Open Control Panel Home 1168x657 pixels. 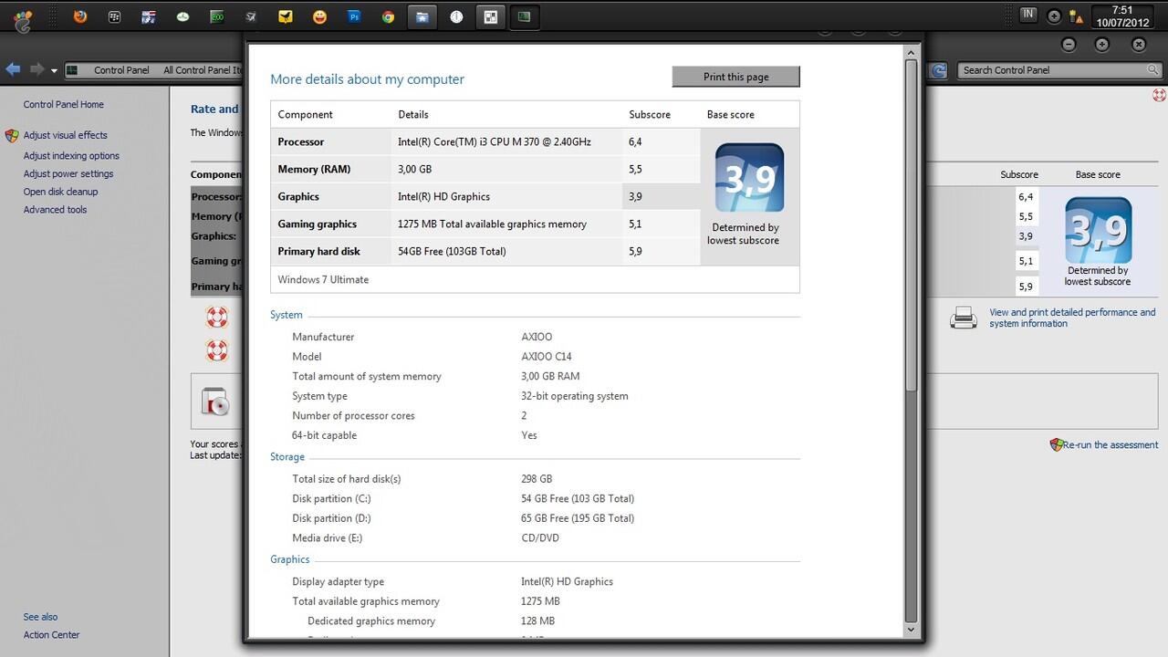point(64,105)
